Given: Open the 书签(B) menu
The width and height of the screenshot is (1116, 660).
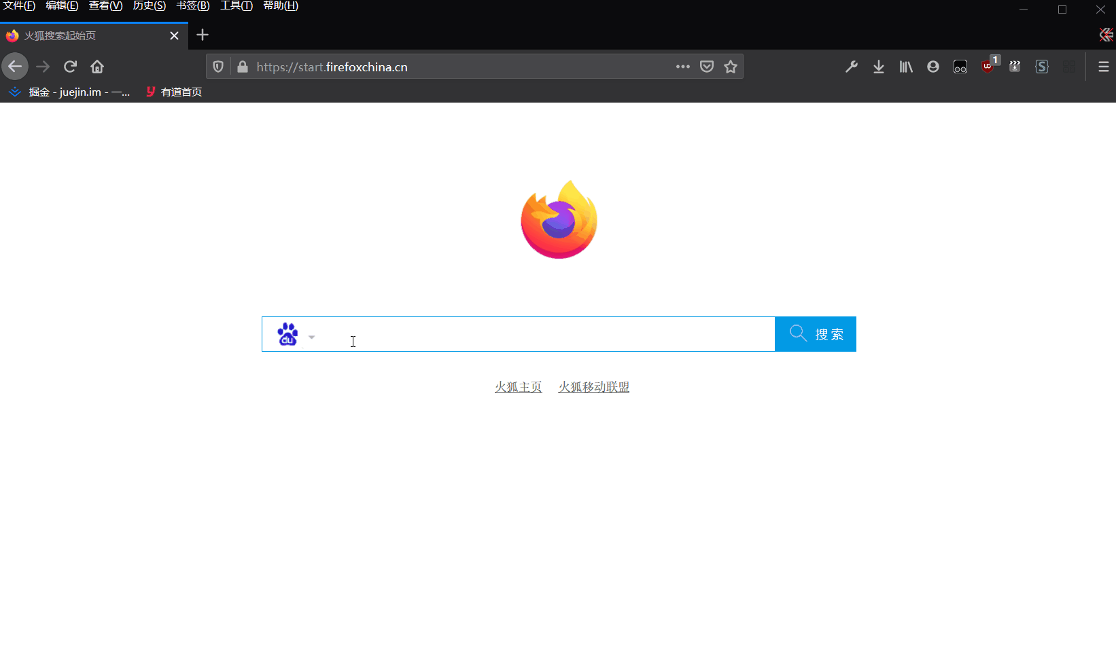Looking at the screenshot, I should click(x=192, y=5).
